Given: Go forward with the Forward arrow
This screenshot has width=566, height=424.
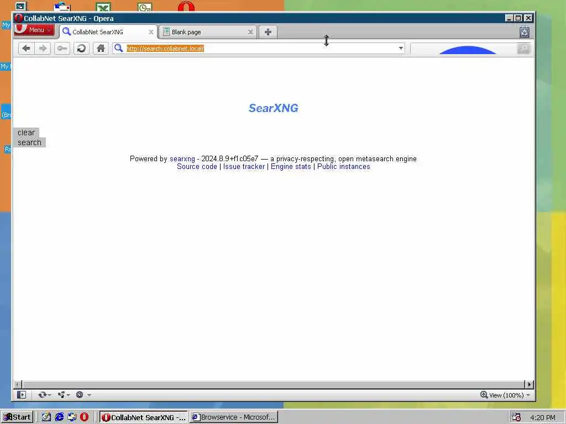Looking at the screenshot, I should point(43,49).
